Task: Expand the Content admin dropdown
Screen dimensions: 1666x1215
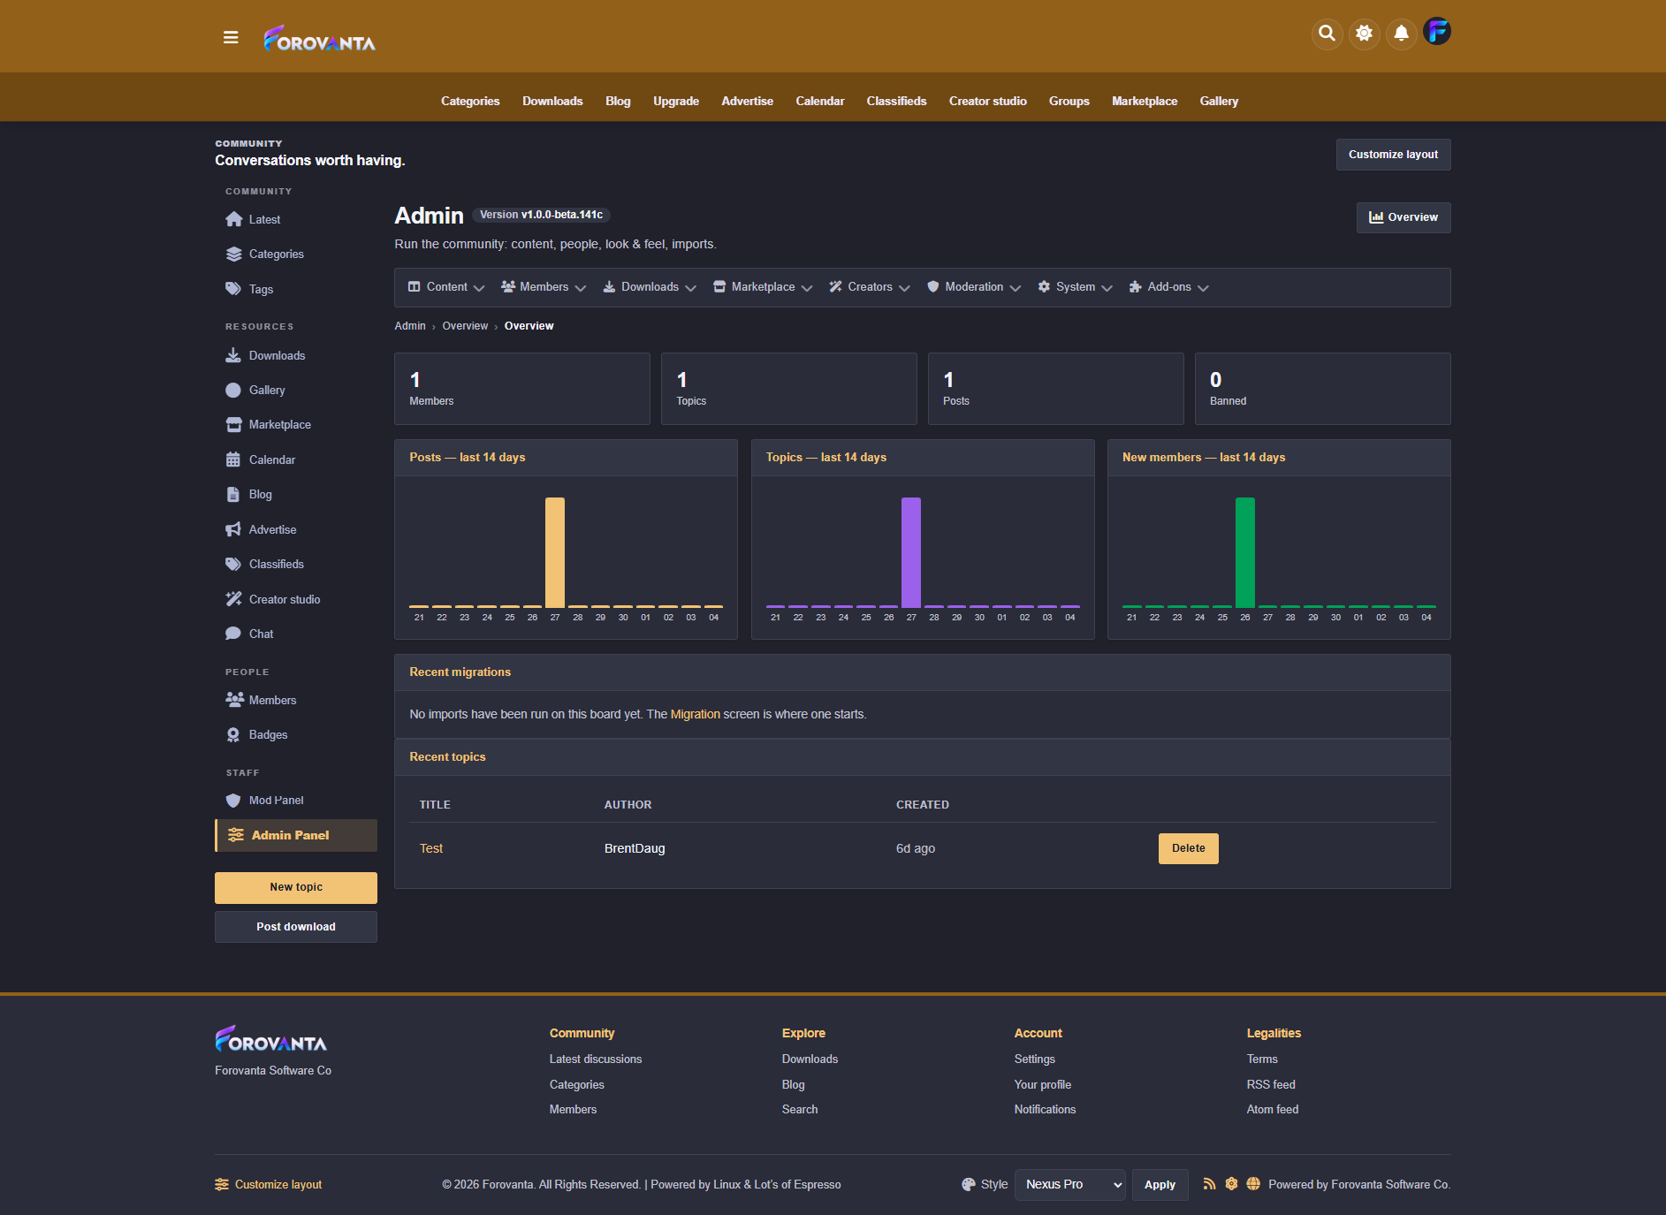Action: click(x=446, y=287)
